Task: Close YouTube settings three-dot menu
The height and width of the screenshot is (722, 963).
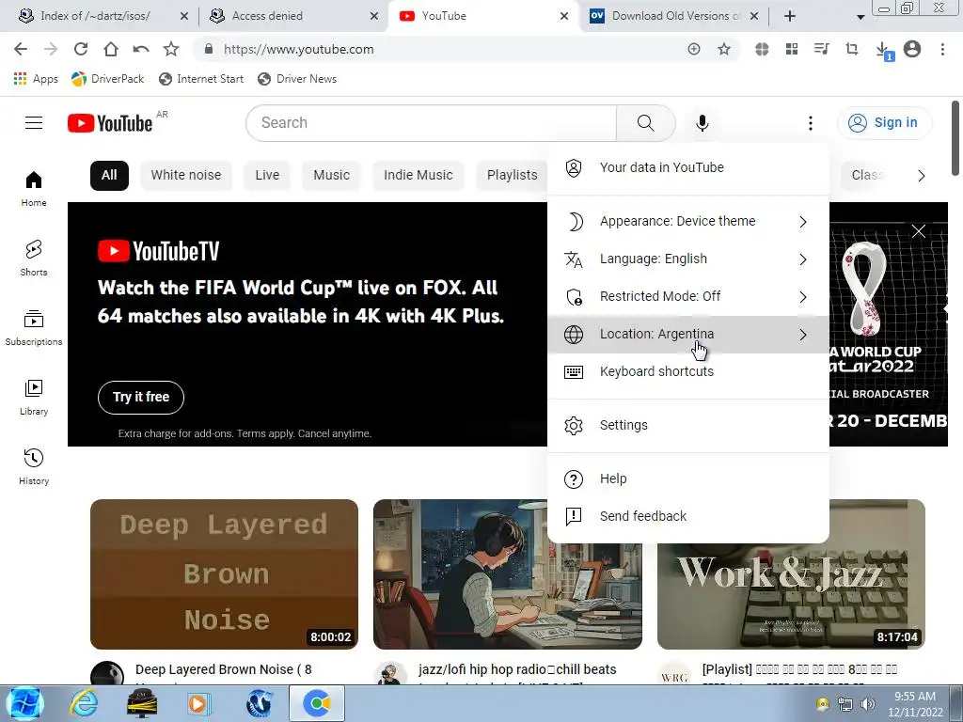Action: point(811,123)
